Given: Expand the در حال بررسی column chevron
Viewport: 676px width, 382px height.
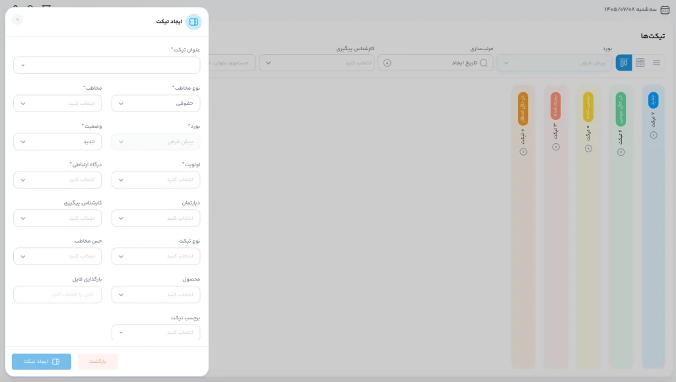Looking at the screenshot, I should [x=621, y=152].
